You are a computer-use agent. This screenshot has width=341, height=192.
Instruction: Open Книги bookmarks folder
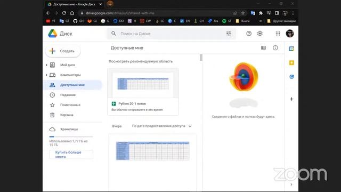(x=242, y=21)
